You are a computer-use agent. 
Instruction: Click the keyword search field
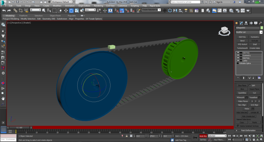click(x=186, y=2)
